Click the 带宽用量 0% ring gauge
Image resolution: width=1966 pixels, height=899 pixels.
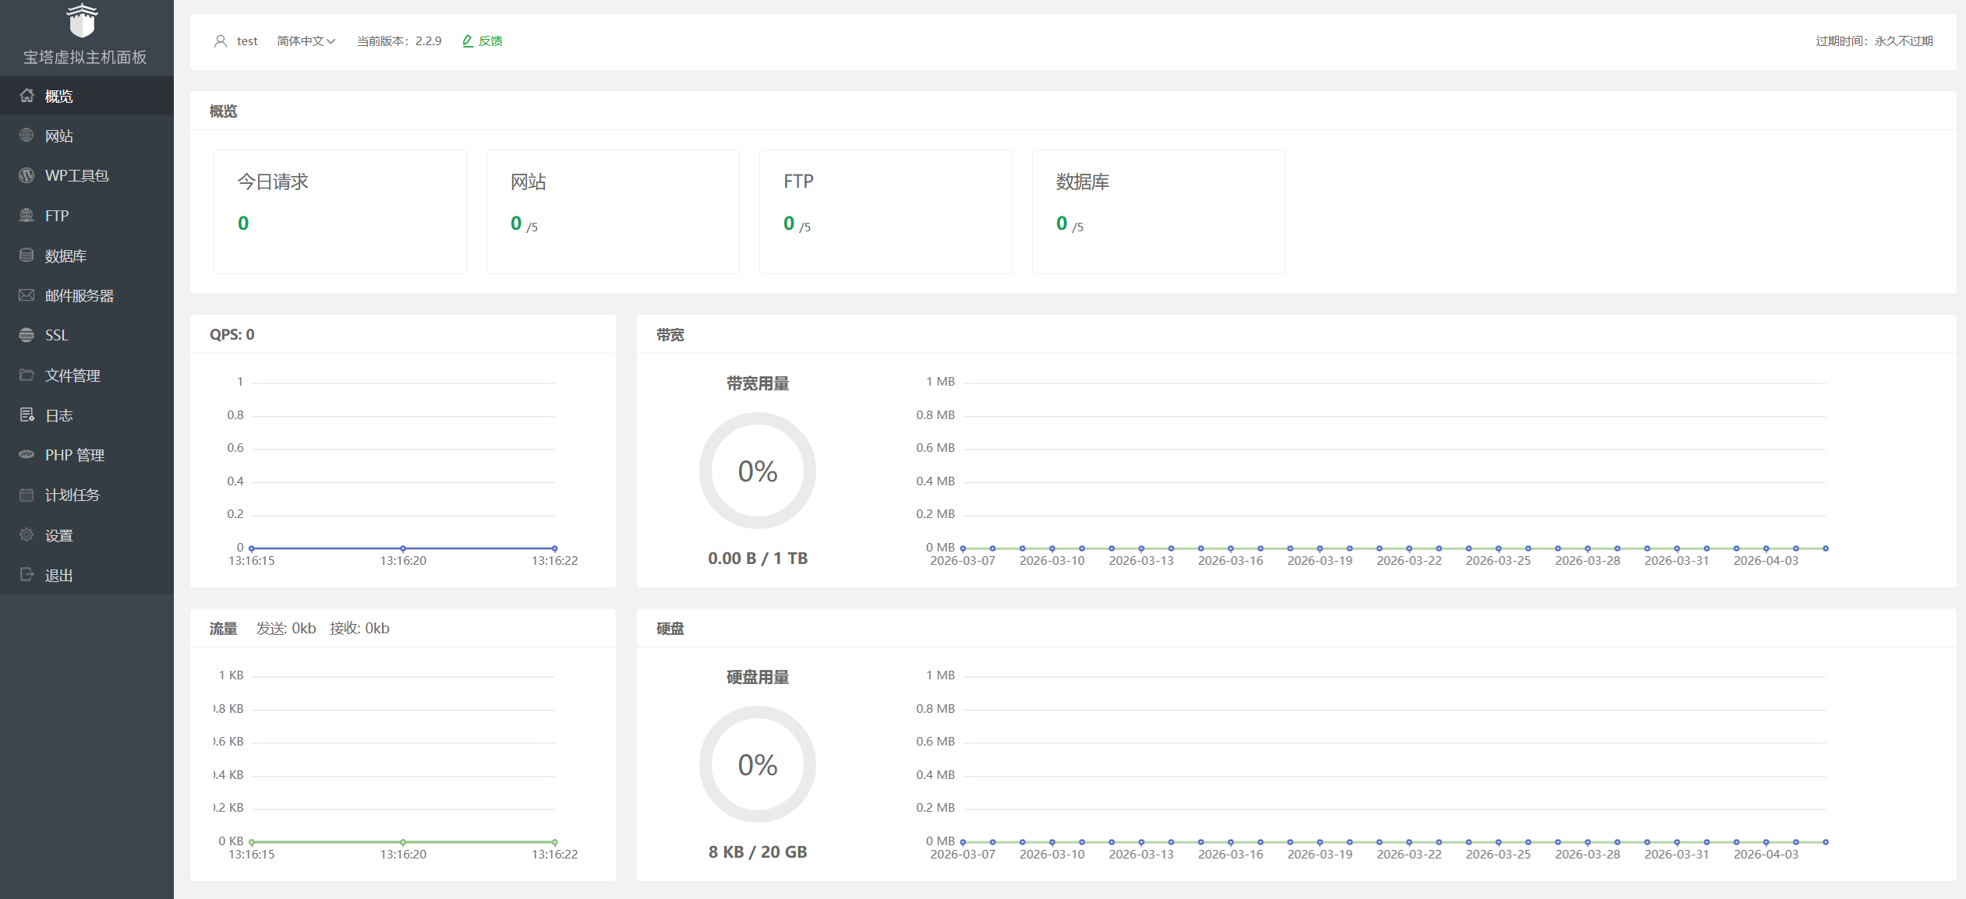pyautogui.click(x=757, y=471)
